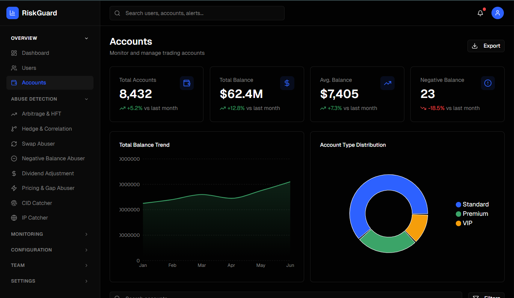Viewport: 514px width, 298px height.
Task: Open the CID Catcher page
Action: [50, 203]
